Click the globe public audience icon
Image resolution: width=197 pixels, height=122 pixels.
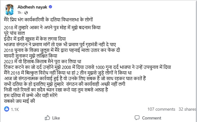tap(26, 13)
